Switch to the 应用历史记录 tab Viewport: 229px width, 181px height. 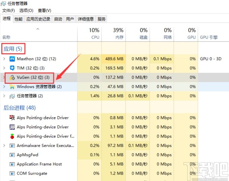pyautogui.click(x=38, y=19)
